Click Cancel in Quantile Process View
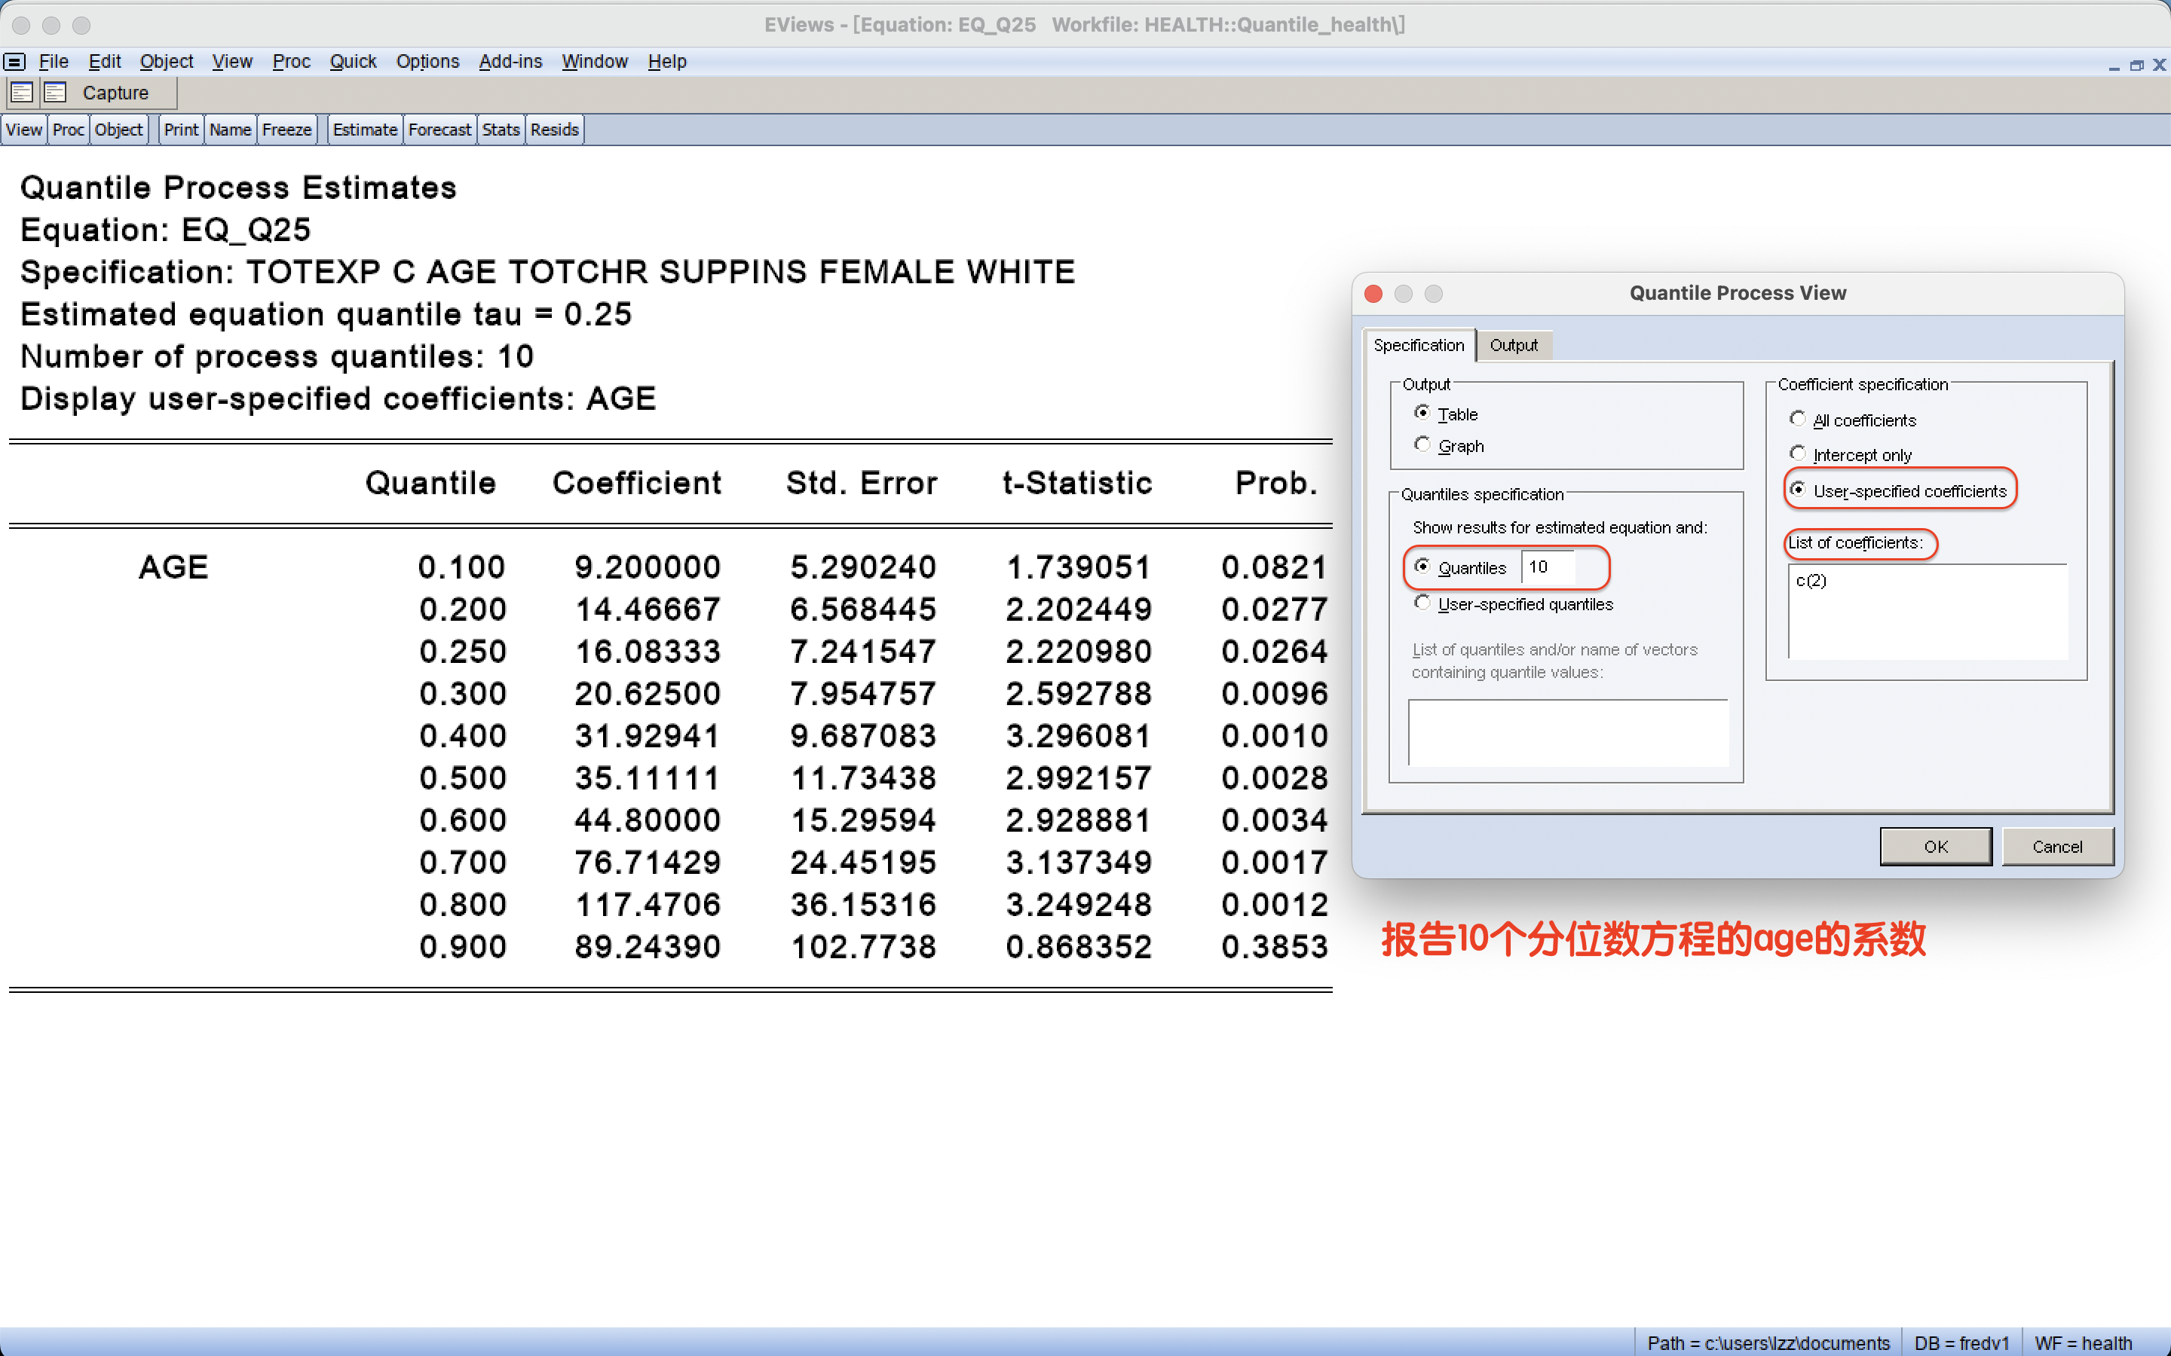 (2056, 846)
